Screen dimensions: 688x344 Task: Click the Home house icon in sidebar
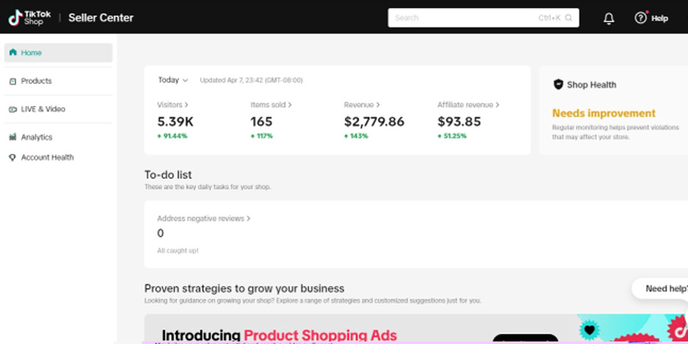pyautogui.click(x=13, y=53)
